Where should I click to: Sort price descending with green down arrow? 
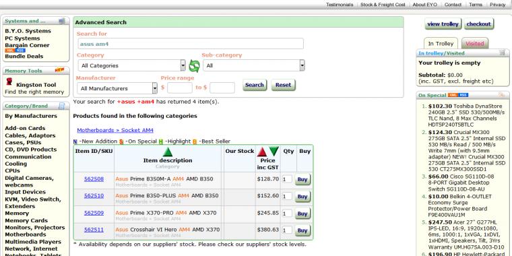click(x=274, y=152)
